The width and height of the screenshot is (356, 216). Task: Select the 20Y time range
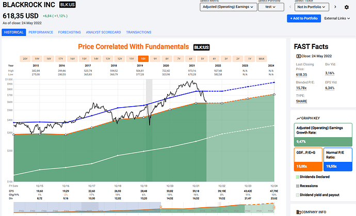(x=25, y=59)
